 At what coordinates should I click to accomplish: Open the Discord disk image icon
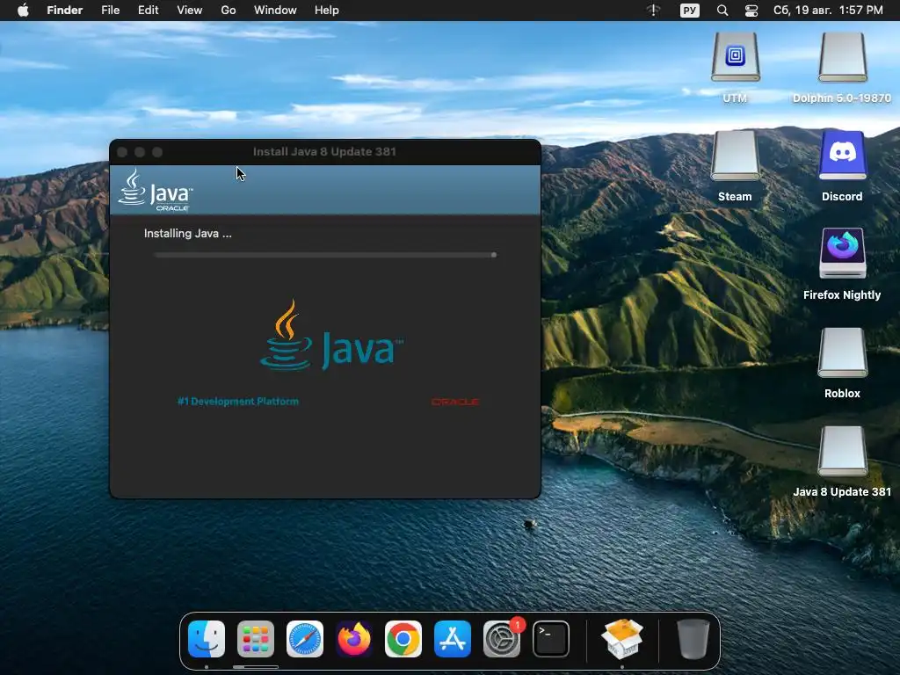click(x=842, y=156)
